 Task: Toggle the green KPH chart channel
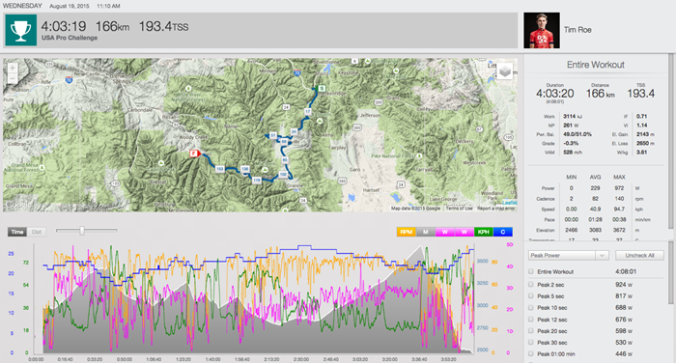483,232
